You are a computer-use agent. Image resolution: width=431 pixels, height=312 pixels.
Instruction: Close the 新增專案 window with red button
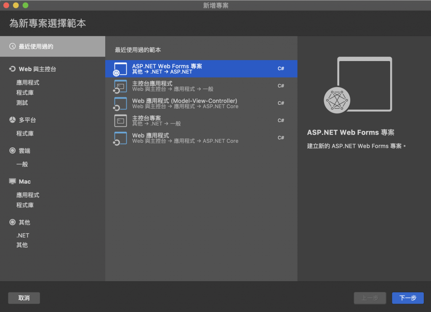tap(6, 5)
